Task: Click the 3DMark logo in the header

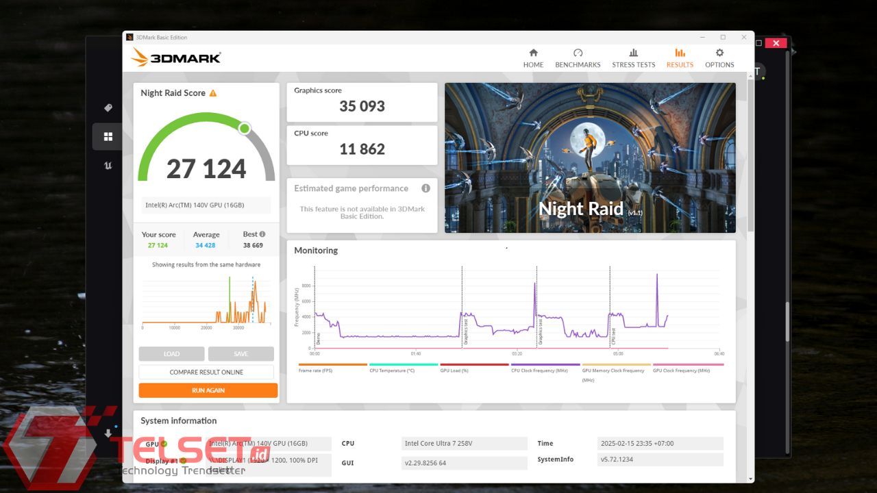Action: (176, 58)
